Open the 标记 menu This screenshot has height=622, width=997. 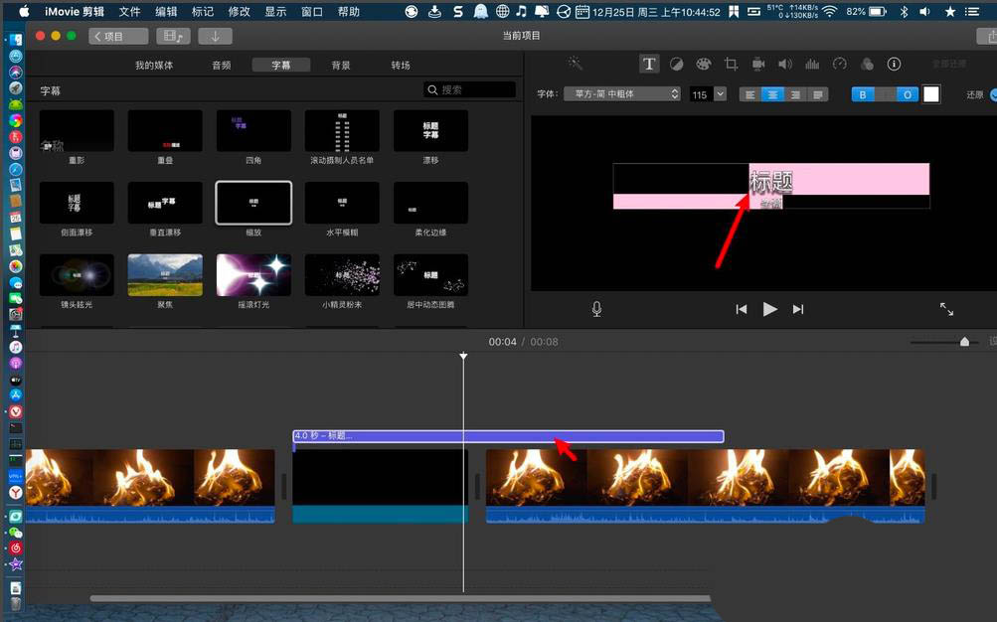point(203,12)
